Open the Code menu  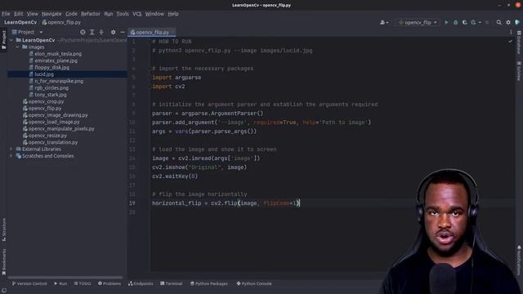(x=71, y=14)
